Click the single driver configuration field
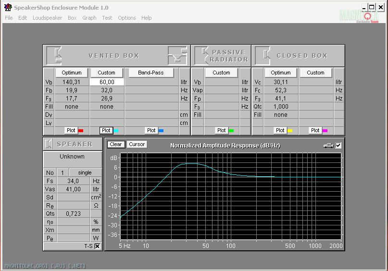The width and height of the screenshot is (388, 271). [x=85, y=172]
